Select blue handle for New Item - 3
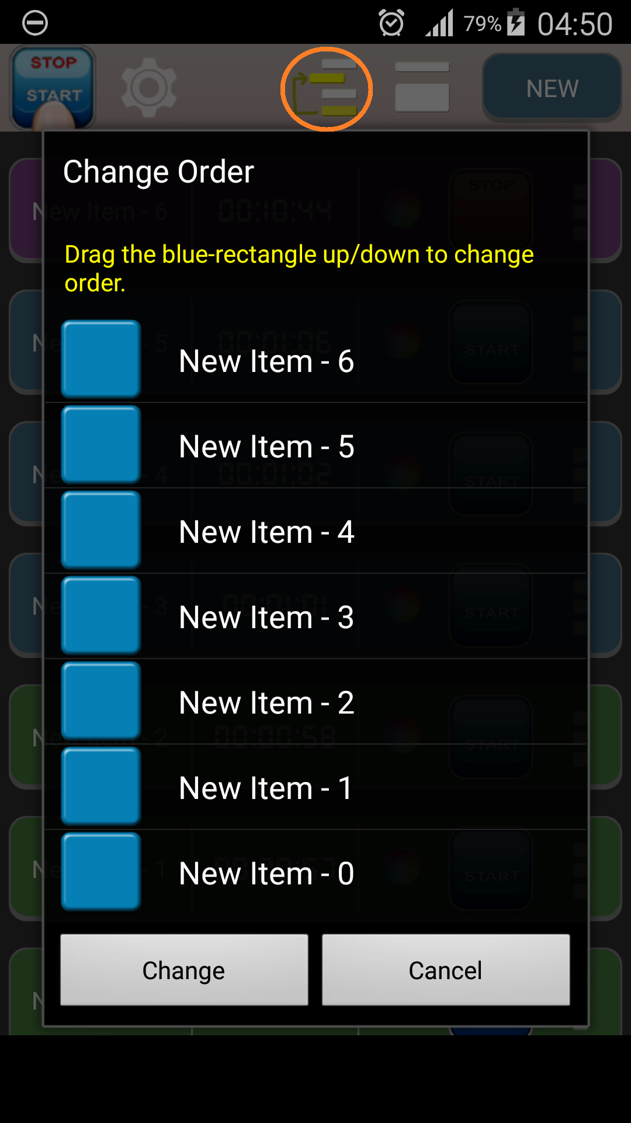 pyautogui.click(x=101, y=615)
